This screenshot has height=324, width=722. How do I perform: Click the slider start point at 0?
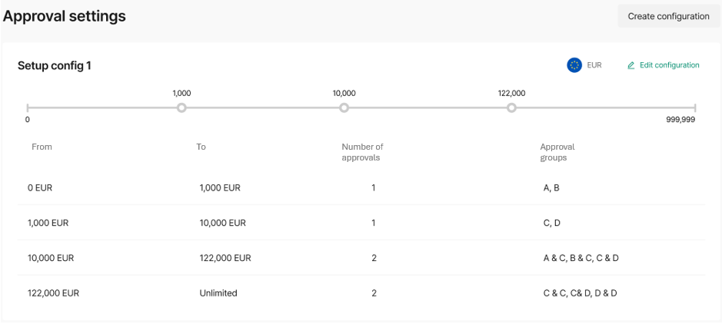(28, 107)
